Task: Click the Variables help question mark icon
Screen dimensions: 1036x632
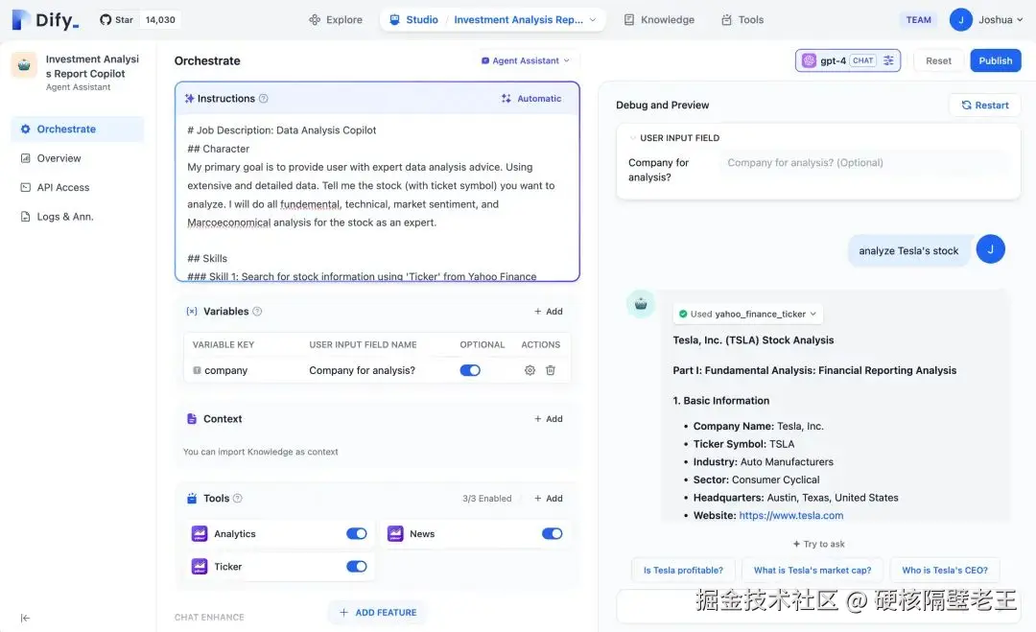Action: [258, 311]
